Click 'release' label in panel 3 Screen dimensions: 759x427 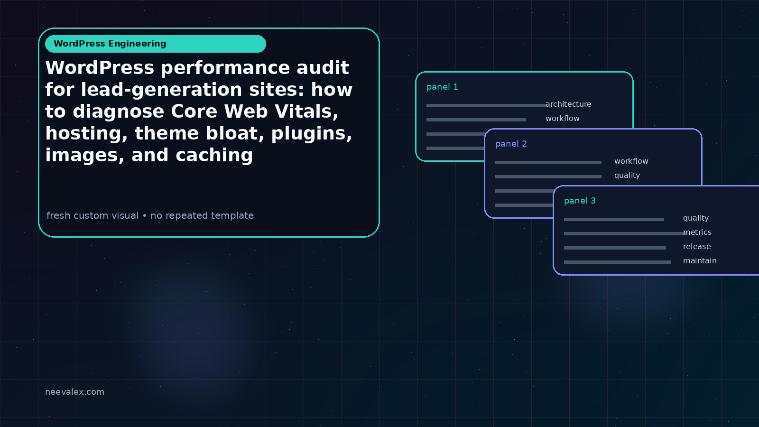click(x=697, y=246)
